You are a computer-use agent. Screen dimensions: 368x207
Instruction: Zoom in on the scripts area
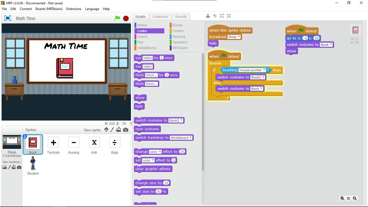355,198
